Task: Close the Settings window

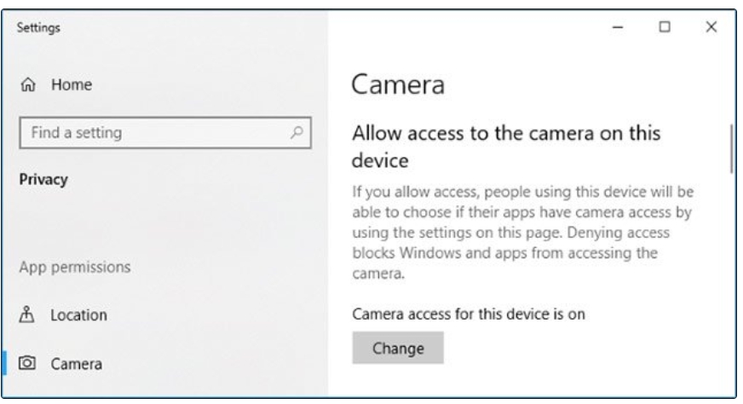Action: coord(712,29)
